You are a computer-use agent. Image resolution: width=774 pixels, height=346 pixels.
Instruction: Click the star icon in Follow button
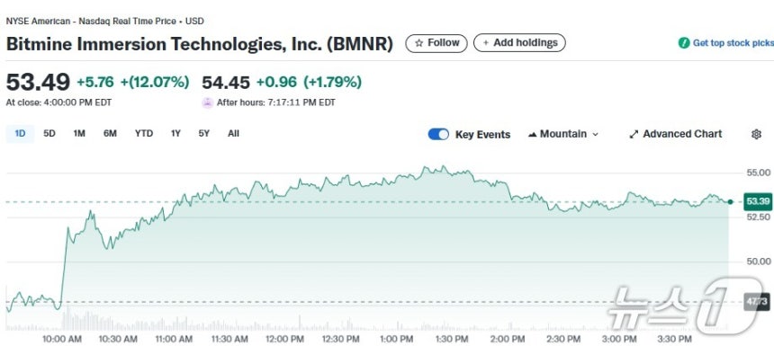coord(419,43)
